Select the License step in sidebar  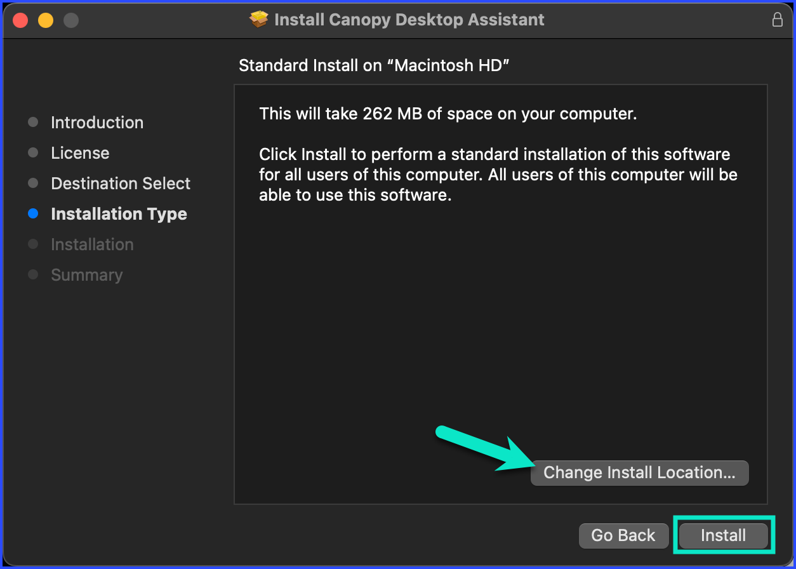point(80,153)
